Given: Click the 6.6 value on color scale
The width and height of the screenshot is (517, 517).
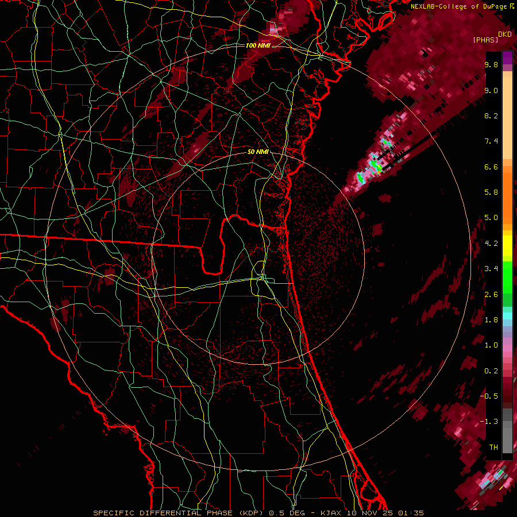Looking at the screenshot, I should (491, 167).
